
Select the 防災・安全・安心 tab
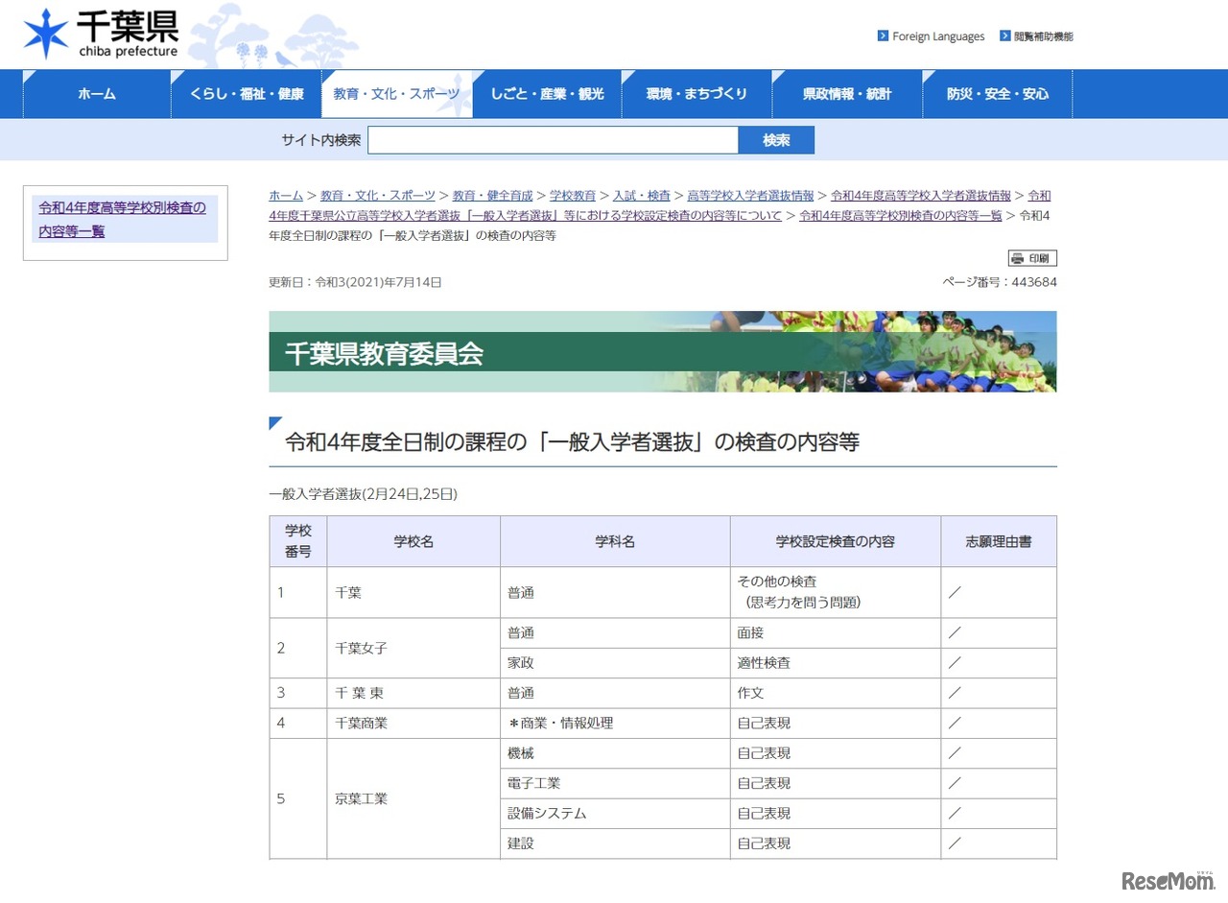997,93
